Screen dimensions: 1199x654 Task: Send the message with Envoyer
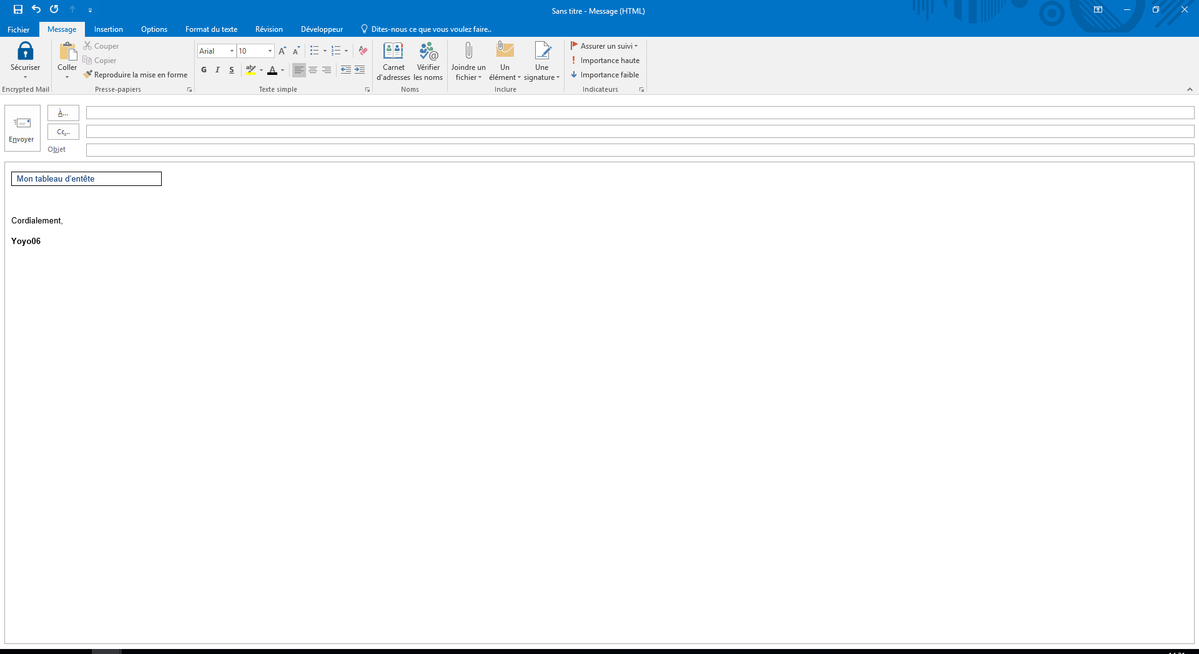[22, 128]
